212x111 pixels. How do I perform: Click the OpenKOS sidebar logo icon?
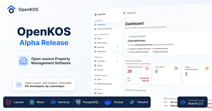coord(96,14)
